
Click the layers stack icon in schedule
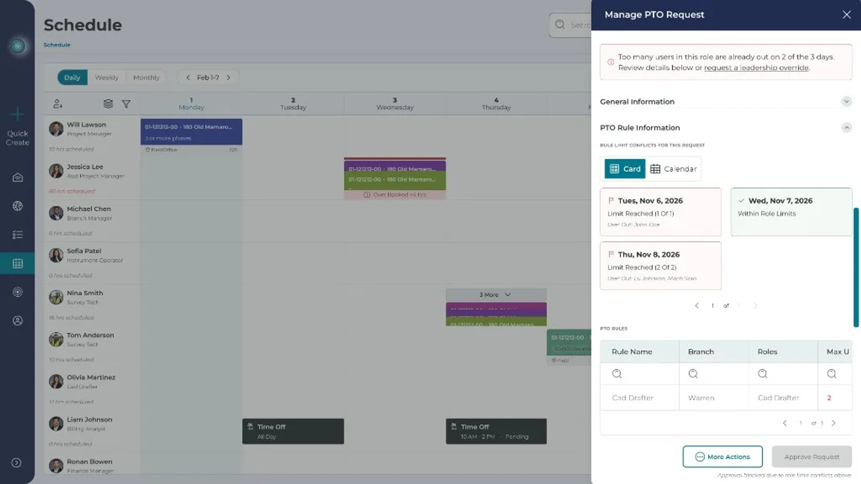108,104
